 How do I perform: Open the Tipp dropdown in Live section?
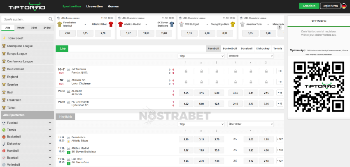pyautogui.click(x=201, y=56)
